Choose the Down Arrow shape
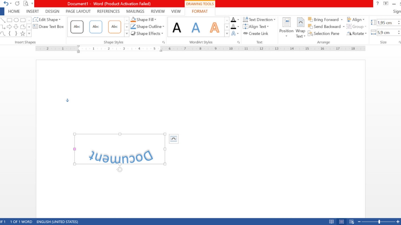 pyautogui.click(x=16, y=27)
